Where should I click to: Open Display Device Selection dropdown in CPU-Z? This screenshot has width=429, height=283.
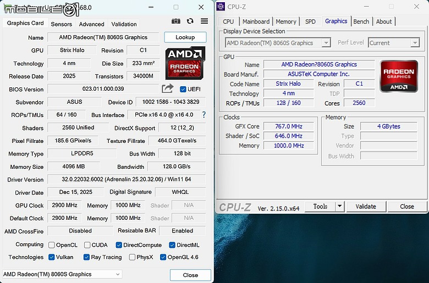[x=278, y=43]
